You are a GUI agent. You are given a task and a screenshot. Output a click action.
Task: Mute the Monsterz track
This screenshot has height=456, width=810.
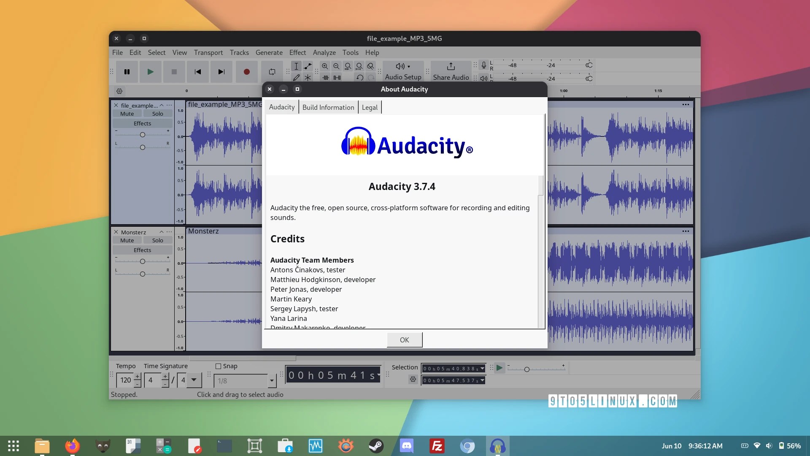[x=127, y=240]
